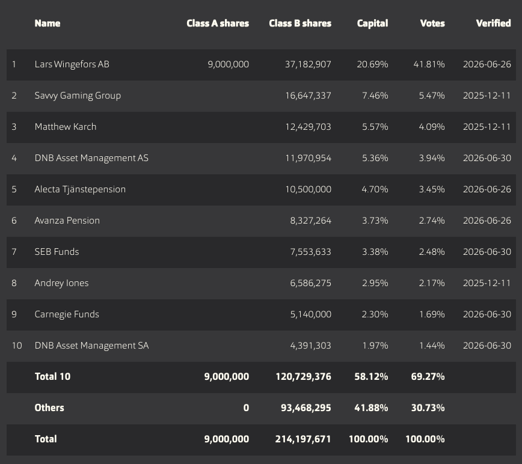This screenshot has height=464, width=522.
Task: Click the 8,327,264 shares value
Action: pyautogui.click(x=310, y=221)
